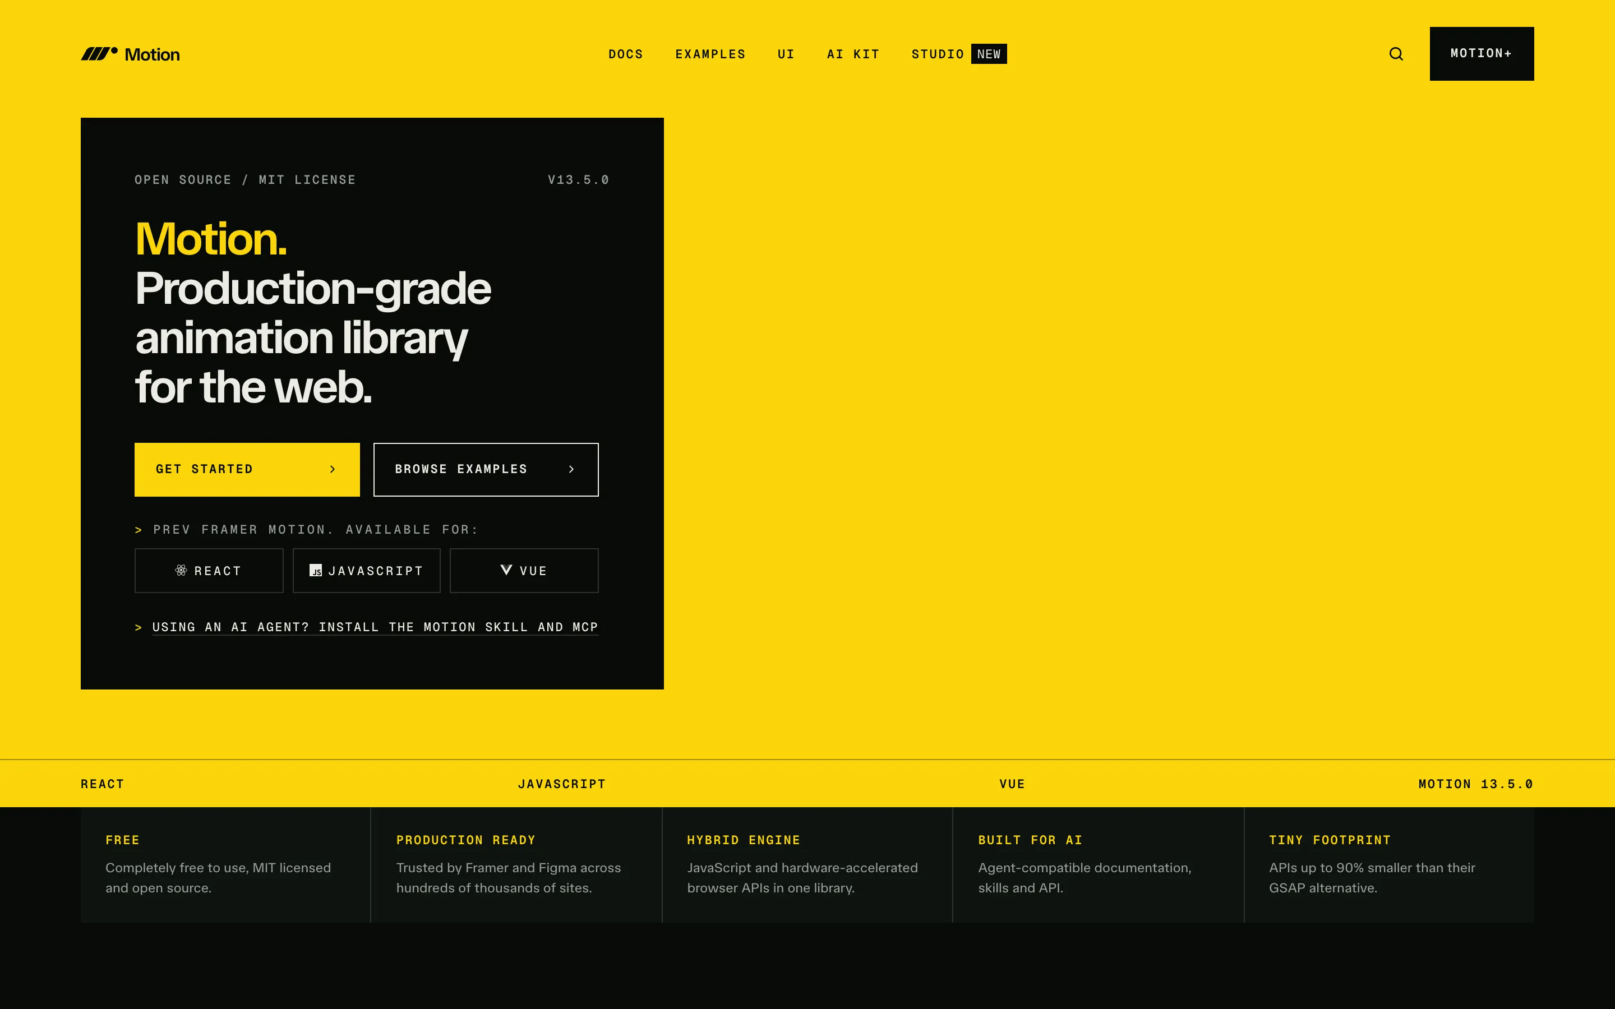Click the MOTION+ button

coord(1481,53)
